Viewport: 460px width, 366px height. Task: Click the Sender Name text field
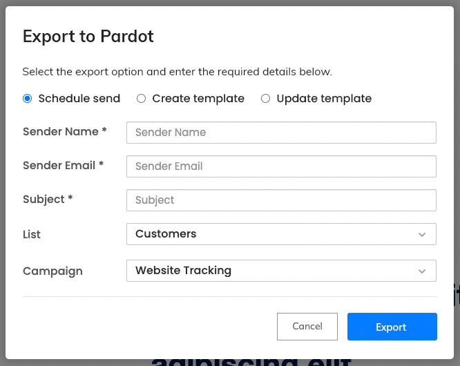(x=281, y=133)
